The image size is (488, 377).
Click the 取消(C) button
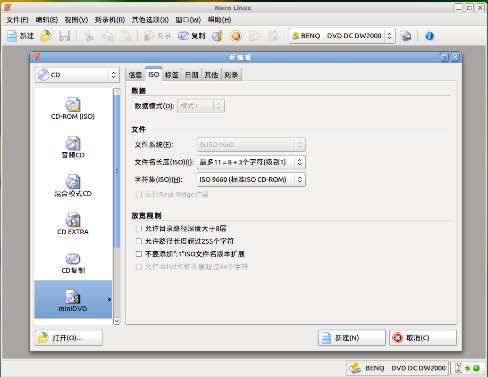[x=423, y=338]
